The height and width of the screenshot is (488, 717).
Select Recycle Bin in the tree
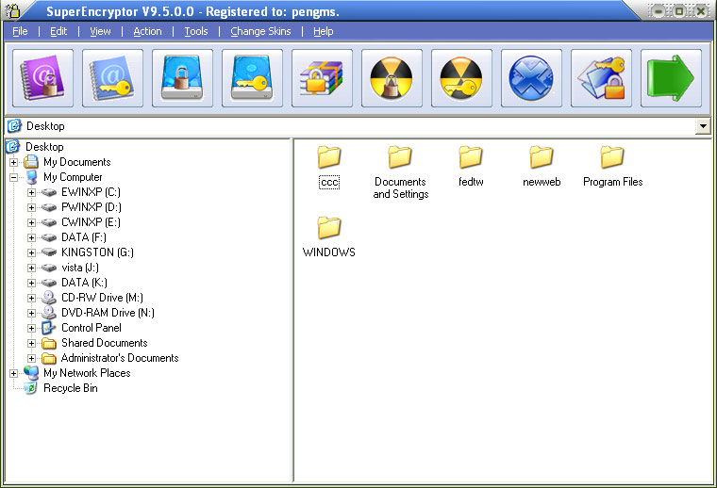tap(70, 388)
